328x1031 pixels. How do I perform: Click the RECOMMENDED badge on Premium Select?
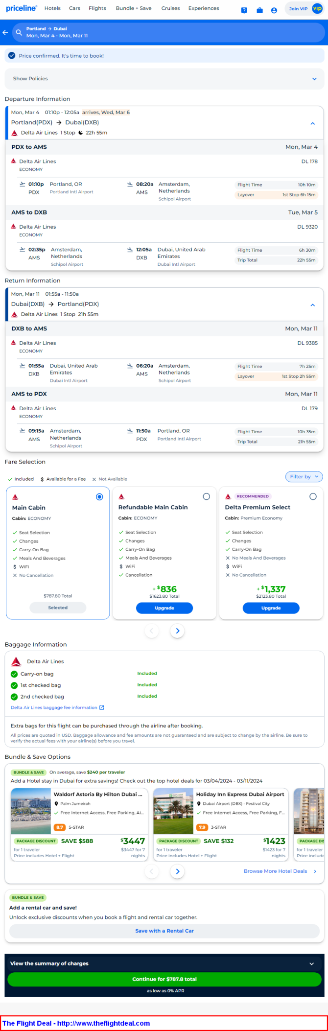click(253, 496)
